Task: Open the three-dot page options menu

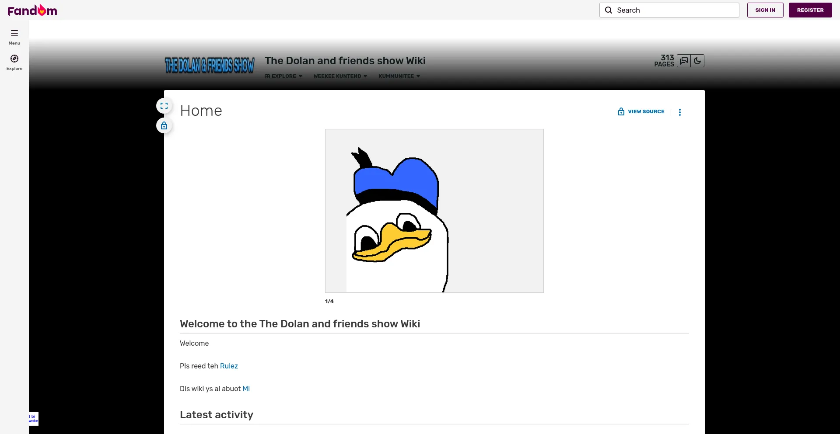Action: pyautogui.click(x=679, y=112)
